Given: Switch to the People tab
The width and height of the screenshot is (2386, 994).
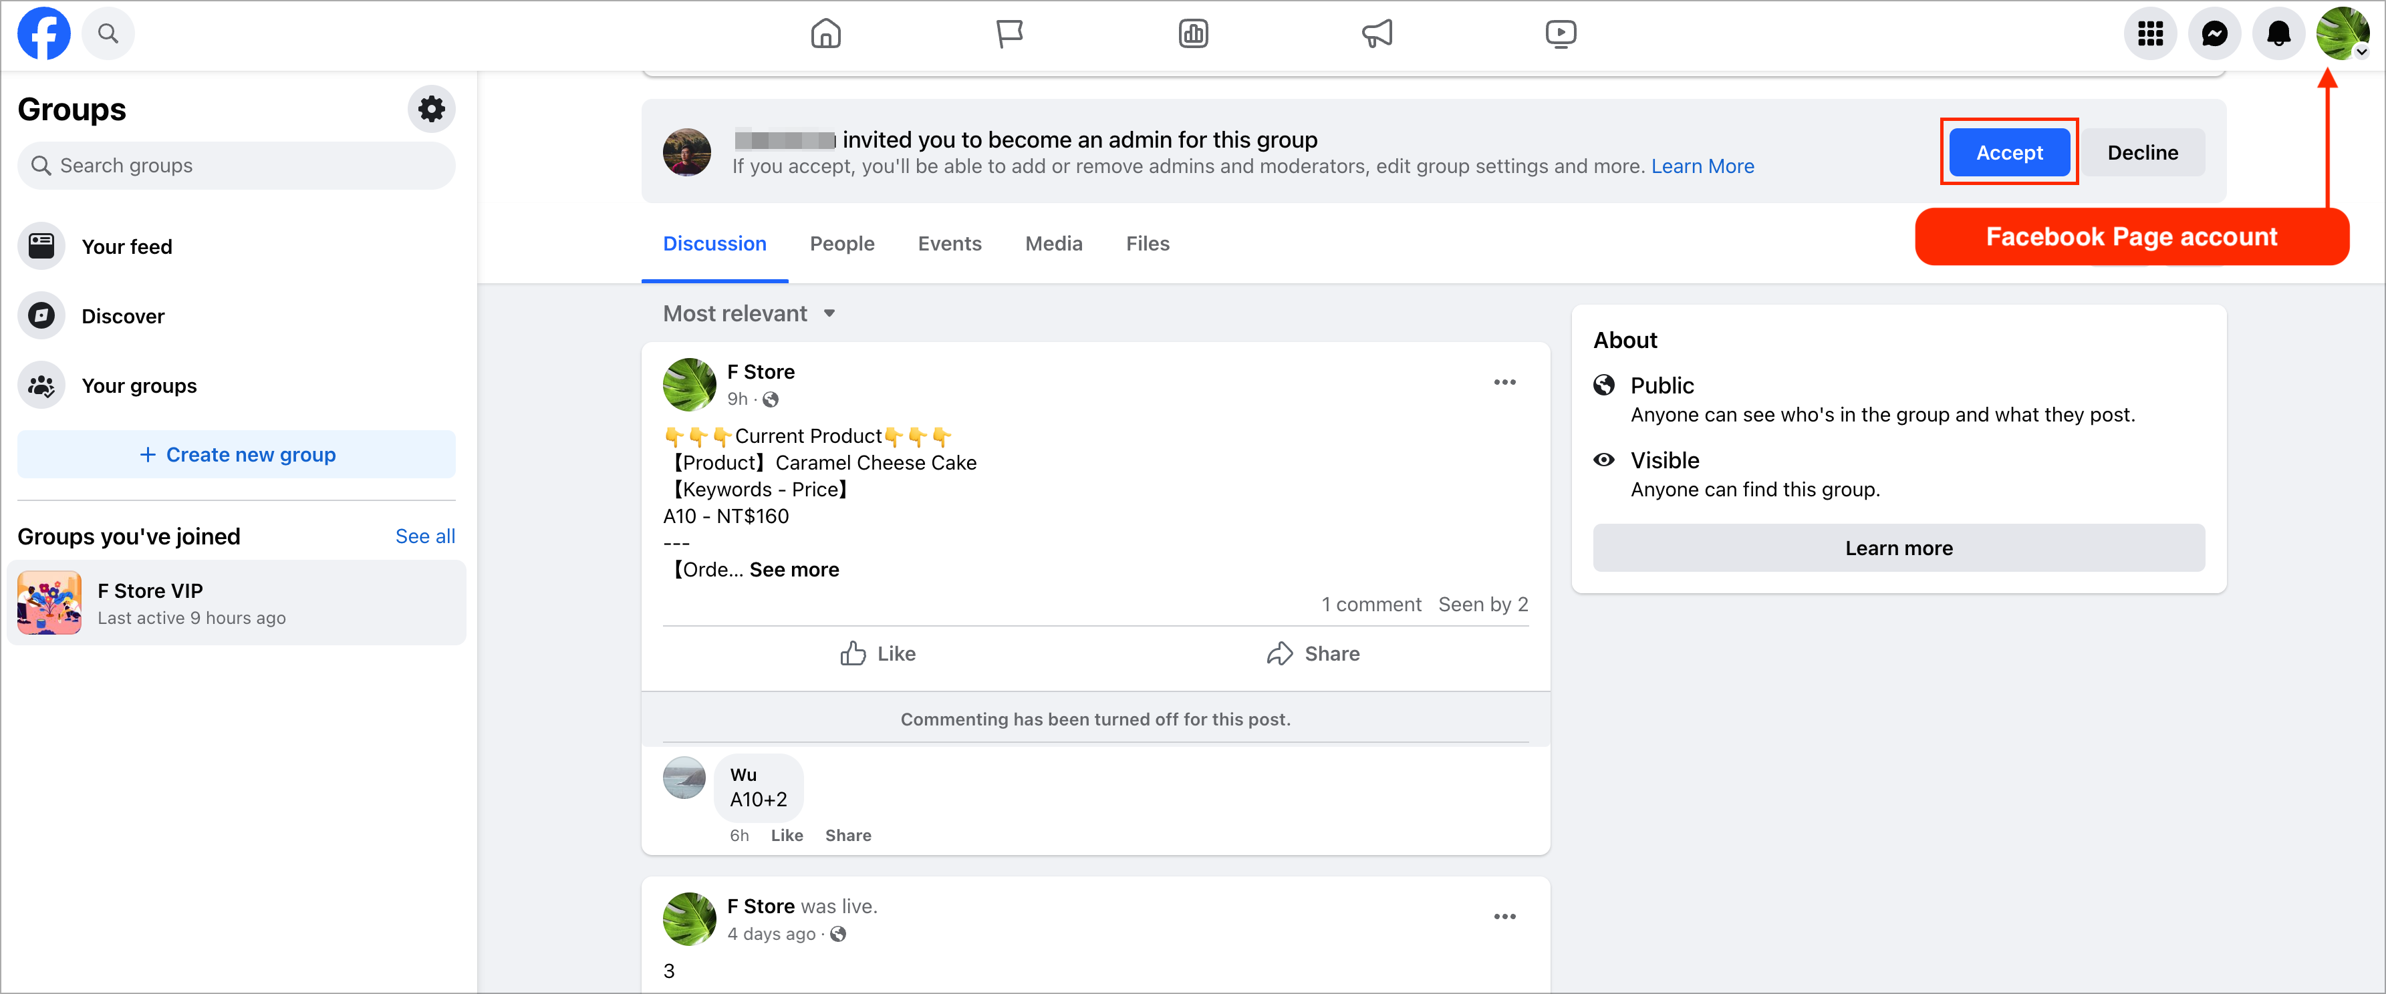Looking at the screenshot, I should [x=842, y=243].
